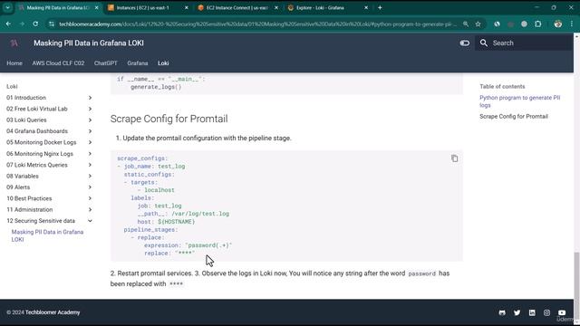Open the browser extensions puzzle icon
The height and width of the screenshot is (326, 580).
pyautogui.click(x=537, y=24)
